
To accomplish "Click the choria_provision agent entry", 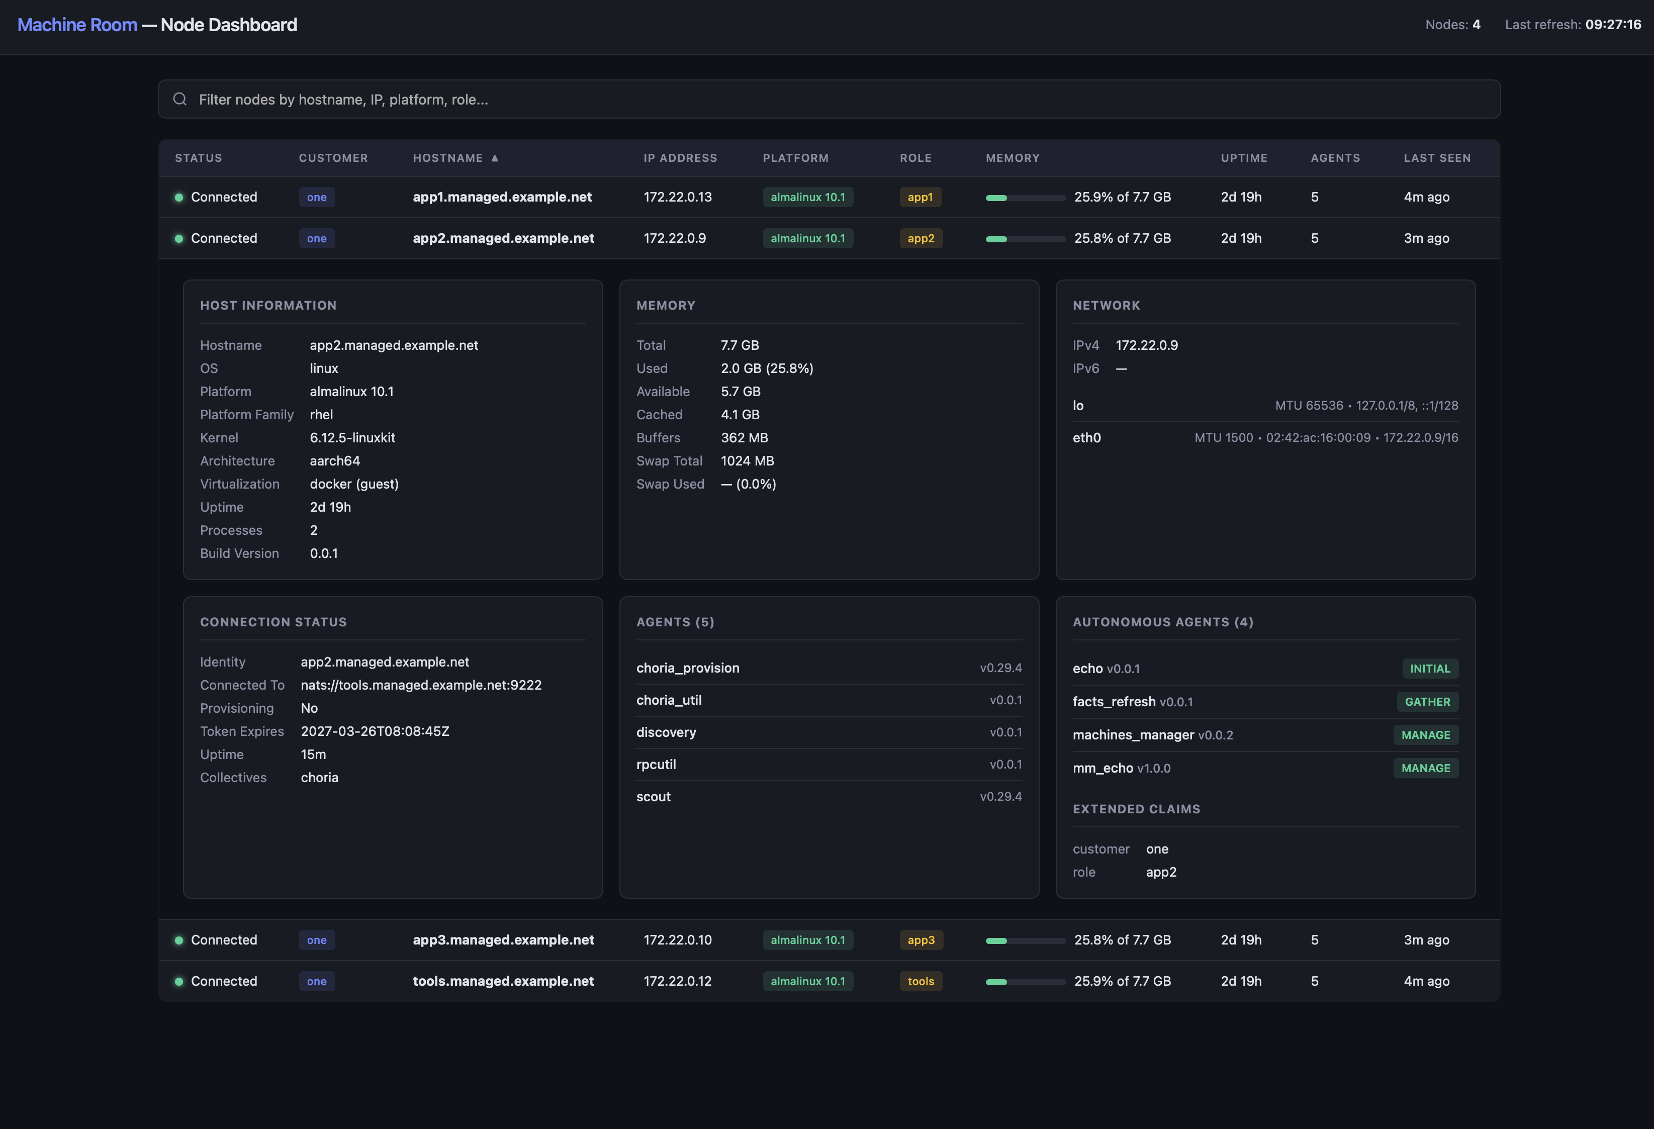I will (x=688, y=668).
